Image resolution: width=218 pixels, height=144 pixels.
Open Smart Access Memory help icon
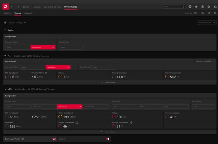22,139
